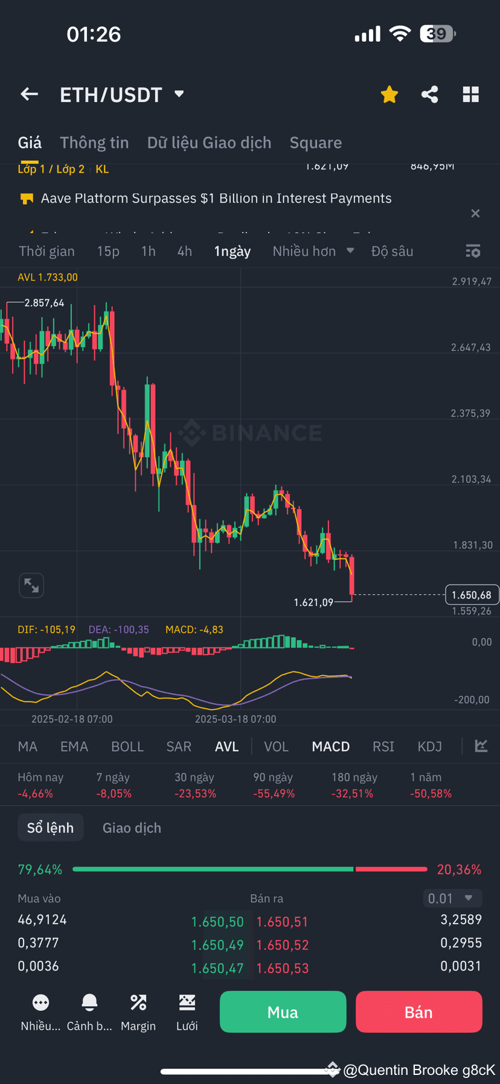Screen dimensions: 500x1084
Task: Tap the buy/sell ratio bar
Action: pyautogui.click(x=249, y=869)
